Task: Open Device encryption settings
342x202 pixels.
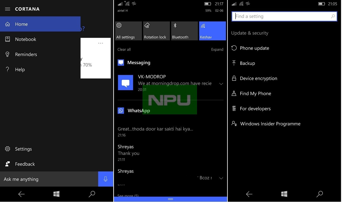Action: click(x=259, y=78)
